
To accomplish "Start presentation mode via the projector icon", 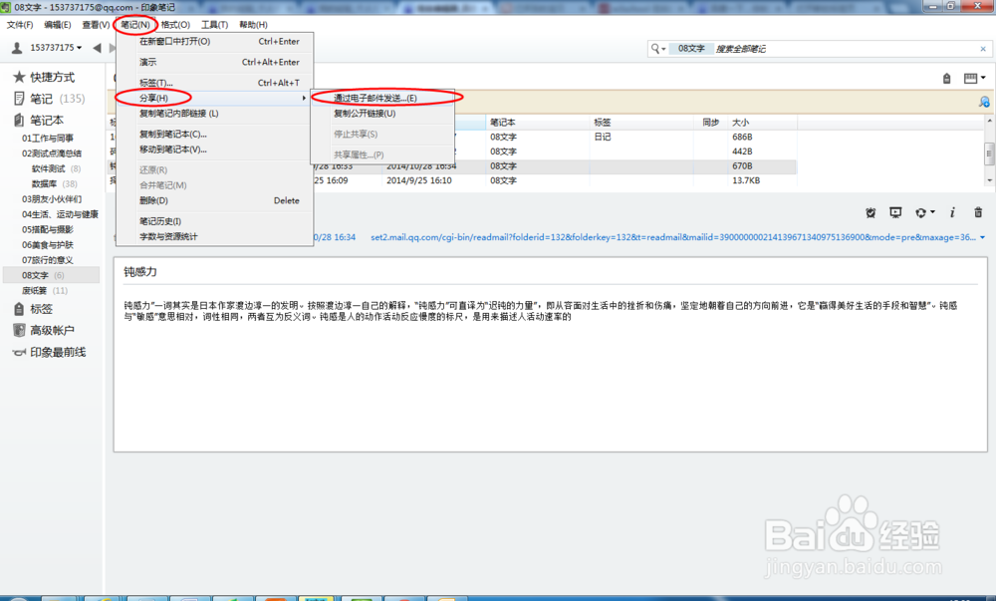I will 895,212.
